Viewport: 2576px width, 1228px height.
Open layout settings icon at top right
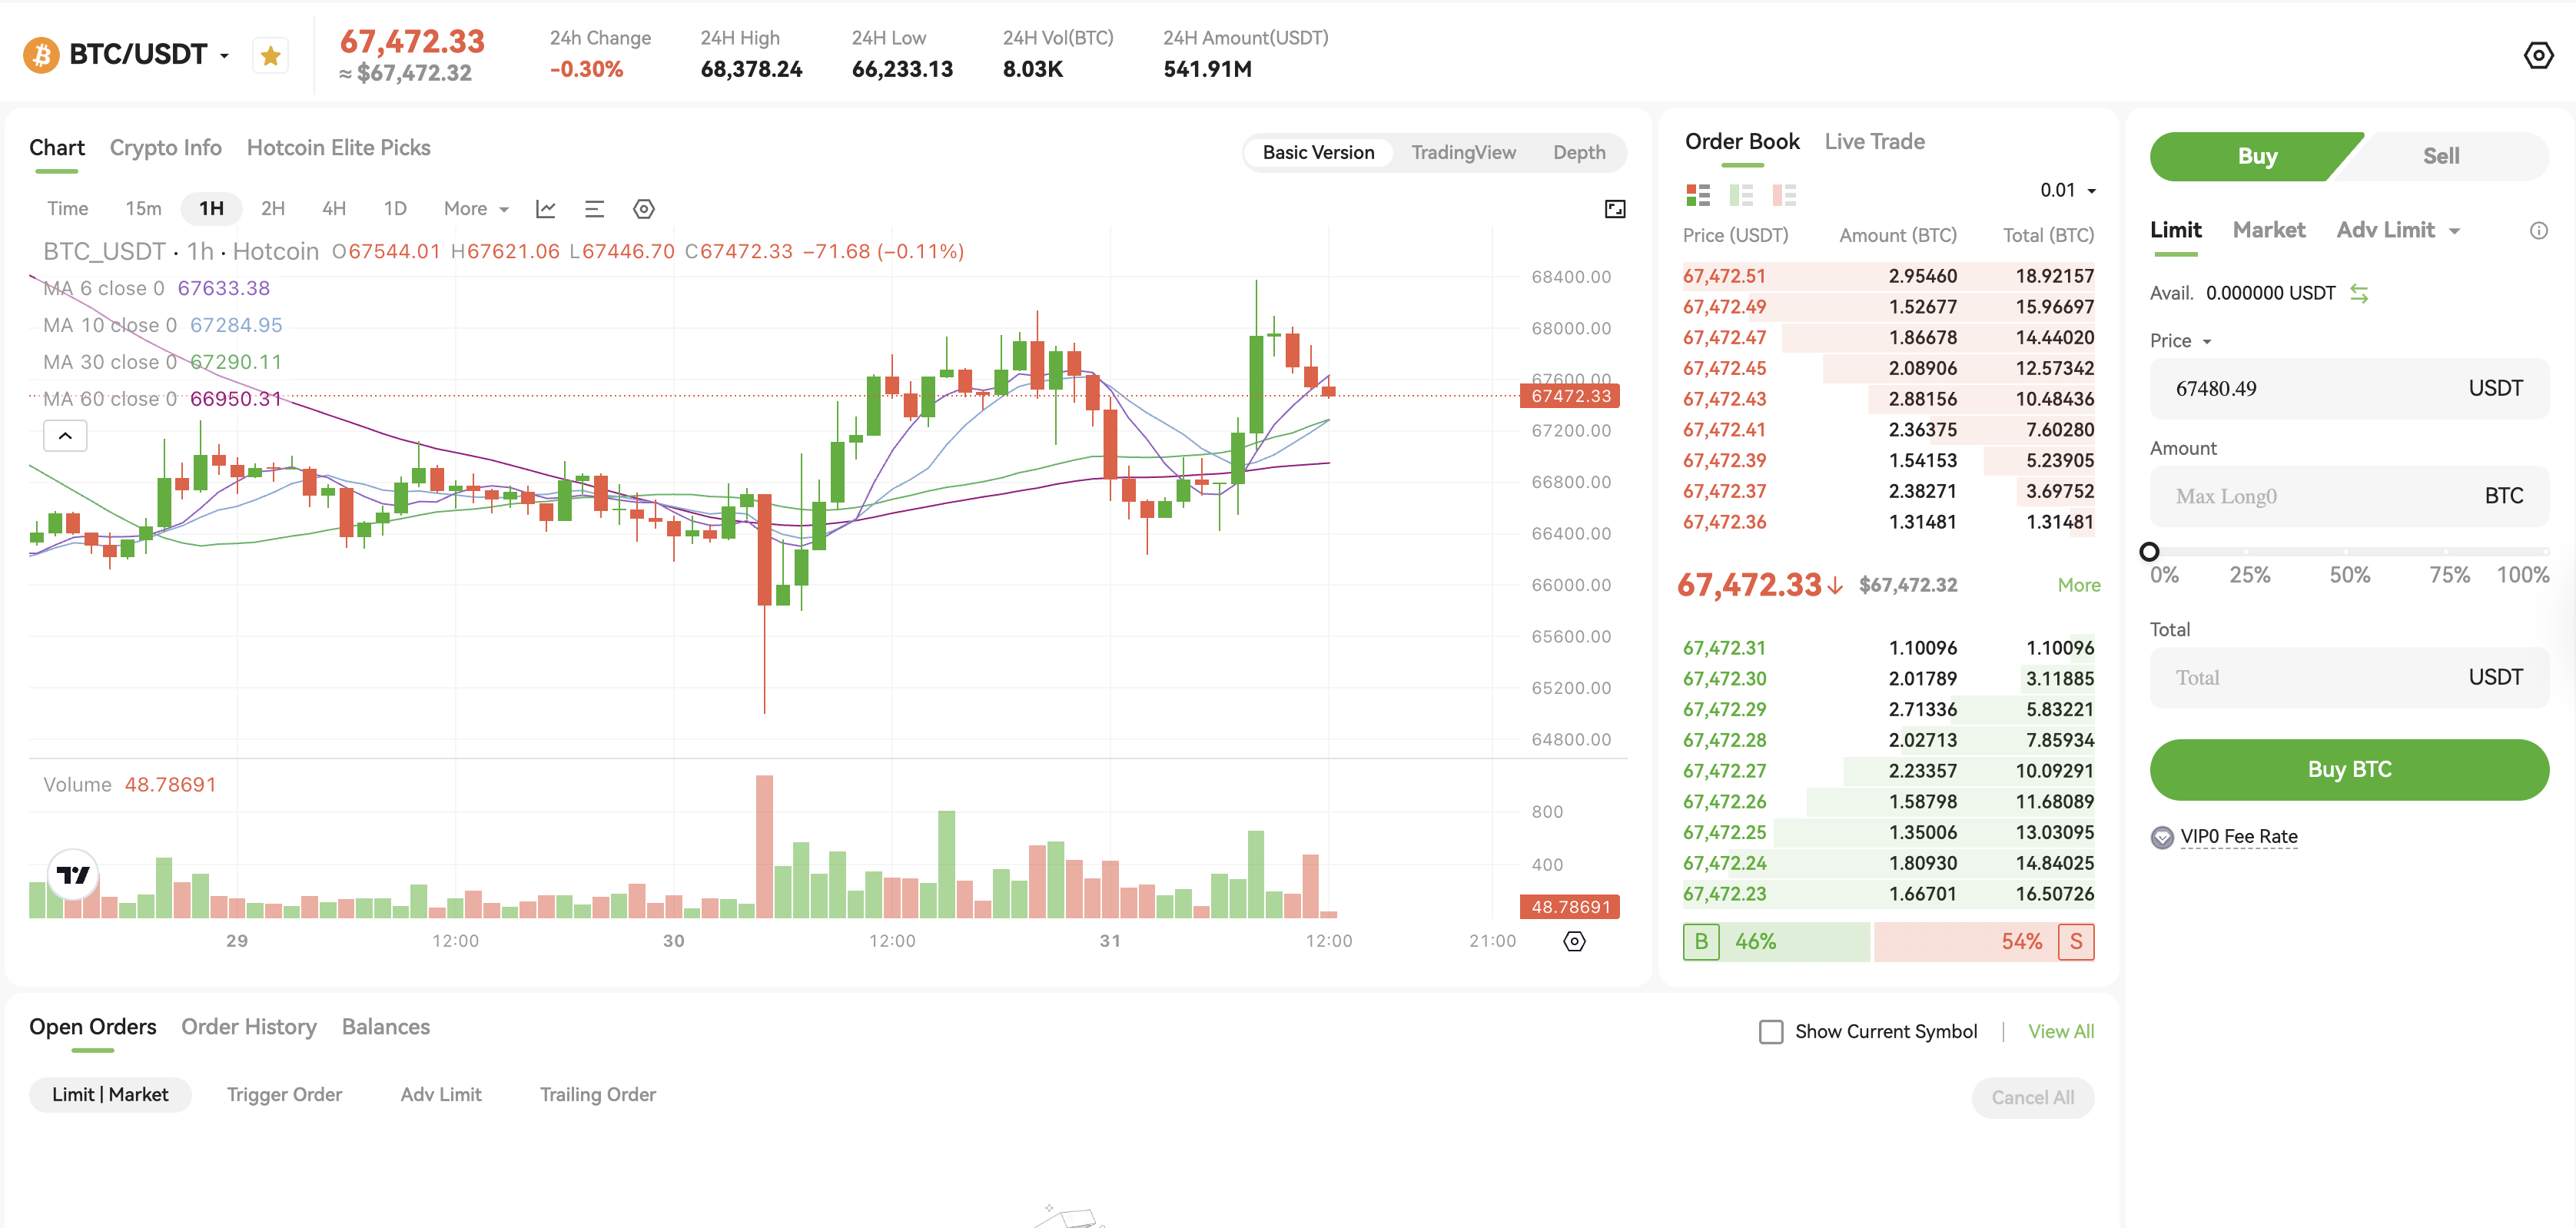[x=2538, y=55]
